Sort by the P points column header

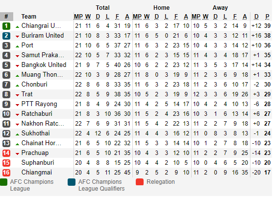[x=267, y=17]
